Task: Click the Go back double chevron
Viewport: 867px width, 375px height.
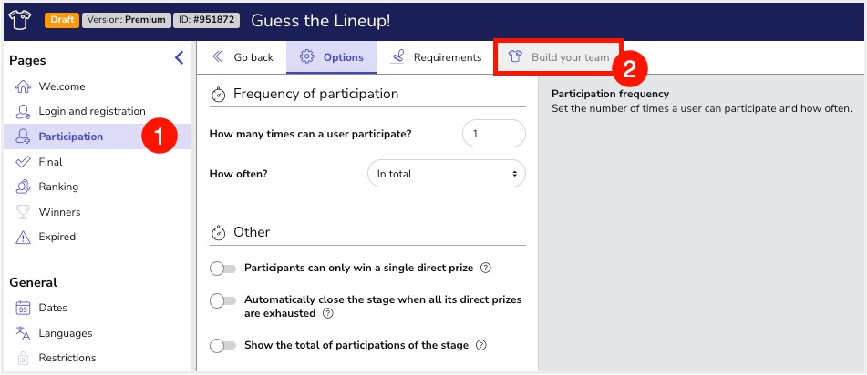Action: click(217, 56)
